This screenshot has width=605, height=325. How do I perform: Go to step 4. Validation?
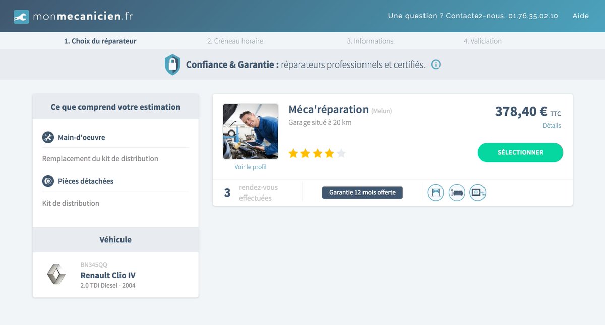(x=482, y=41)
